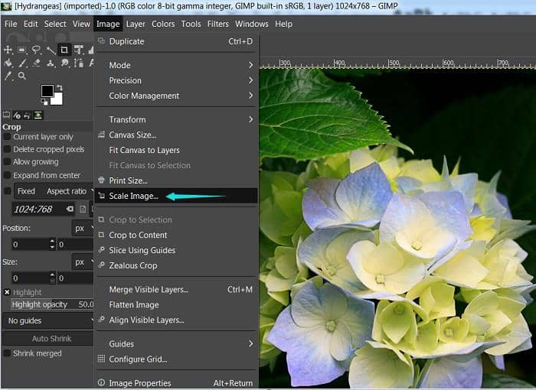536x390 pixels.
Task: Open the Size px unit dropdown
Action: tap(83, 262)
